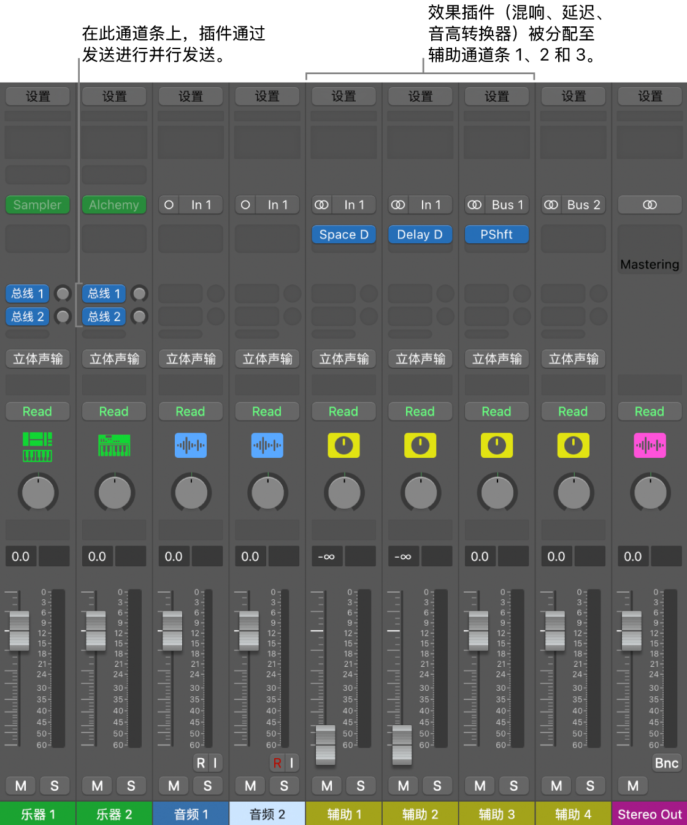Solo the 音频 2 channel strip
This screenshot has width=687, height=825.
click(x=284, y=786)
